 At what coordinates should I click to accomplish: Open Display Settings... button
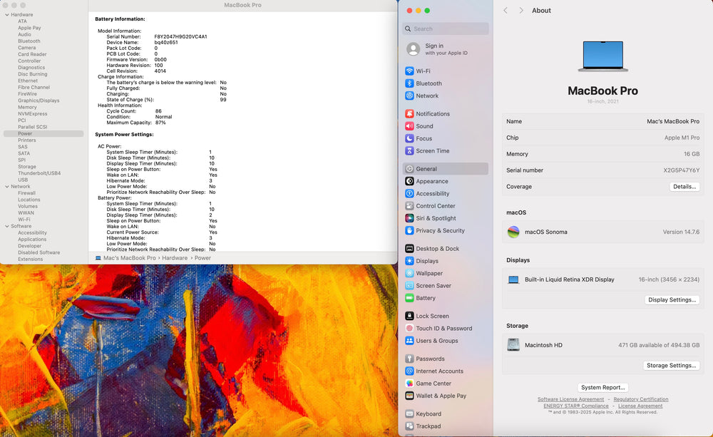point(672,299)
